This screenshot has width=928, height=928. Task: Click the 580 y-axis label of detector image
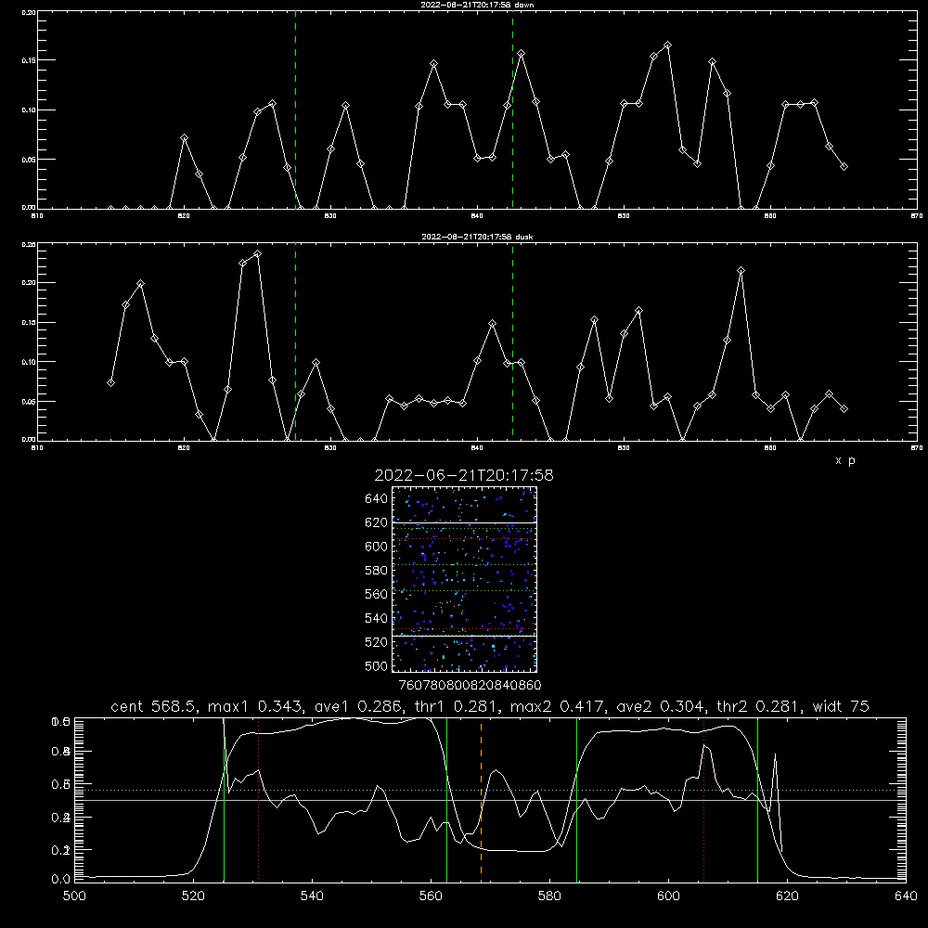click(377, 571)
